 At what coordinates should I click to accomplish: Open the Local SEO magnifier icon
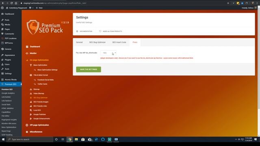pos(31,110)
